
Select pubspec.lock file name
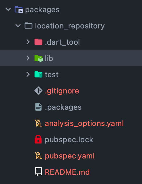click(69, 140)
